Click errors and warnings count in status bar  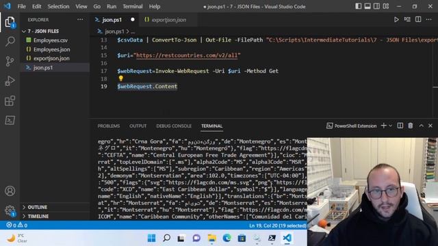pyautogui.click(x=16, y=225)
